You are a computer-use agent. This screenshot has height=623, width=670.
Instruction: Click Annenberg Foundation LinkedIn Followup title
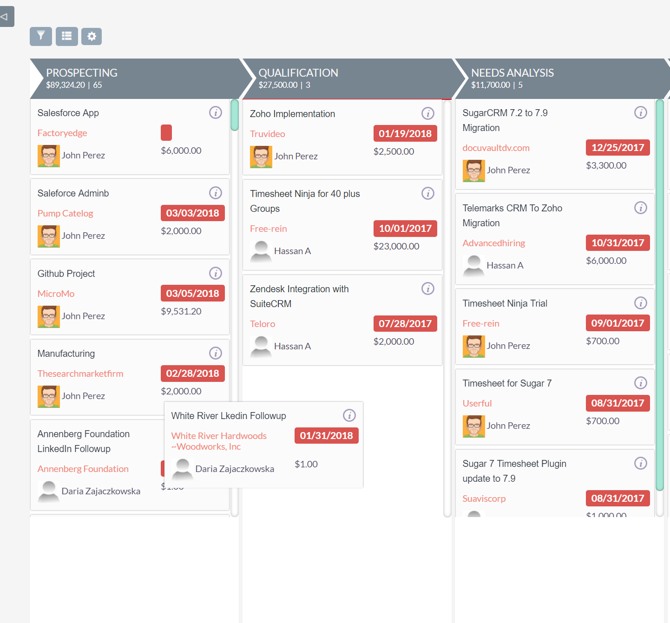click(x=84, y=441)
